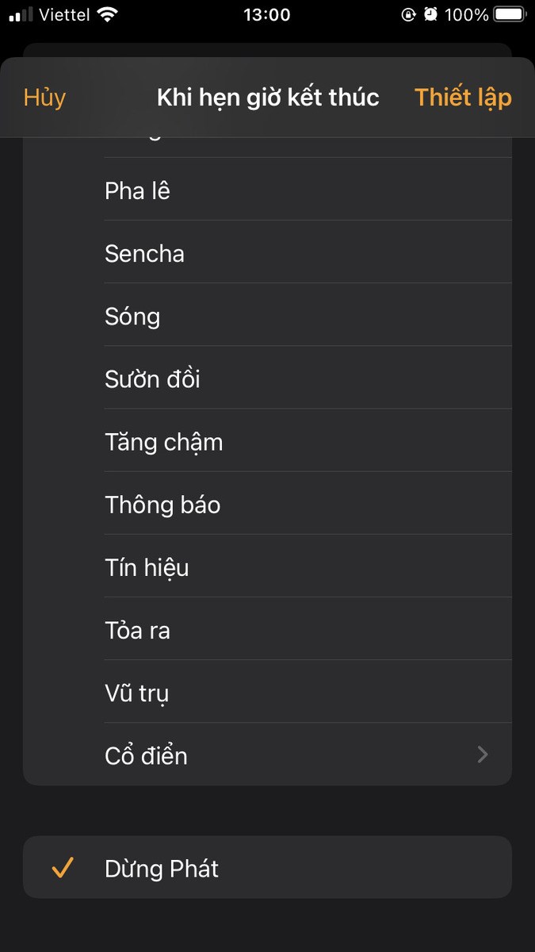This screenshot has height=952, width=535.
Task: Tap Hủy to cancel the selection
Action: point(44,97)
